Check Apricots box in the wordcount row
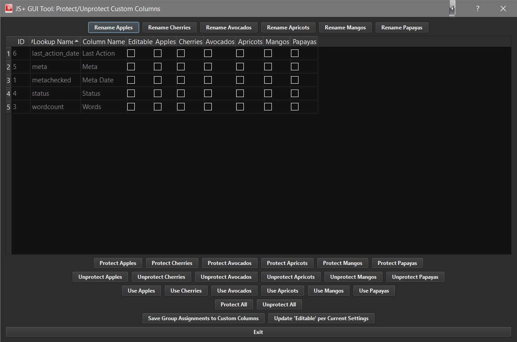This screenshot has height=342, width=517. (240, 106)
